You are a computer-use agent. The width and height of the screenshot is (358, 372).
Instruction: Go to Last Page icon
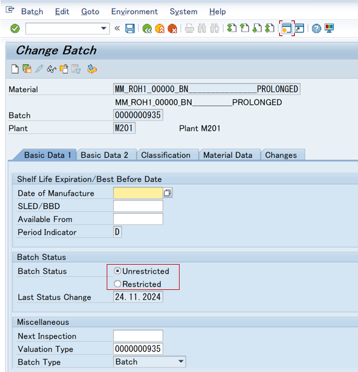[270, 29]
